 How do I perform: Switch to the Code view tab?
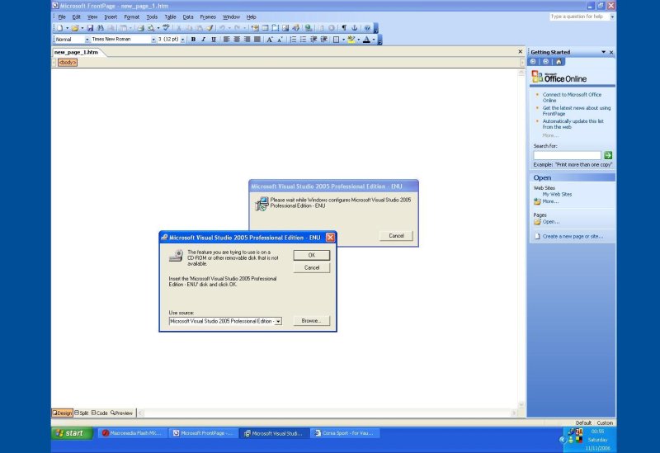(99, 413)
